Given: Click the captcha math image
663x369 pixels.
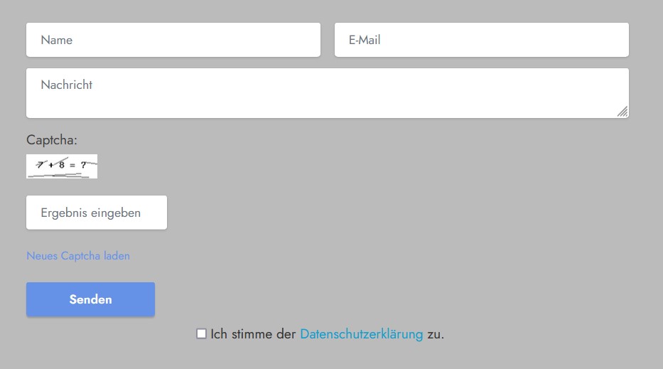Looking at the screenshot, I should tap(62, 166).
